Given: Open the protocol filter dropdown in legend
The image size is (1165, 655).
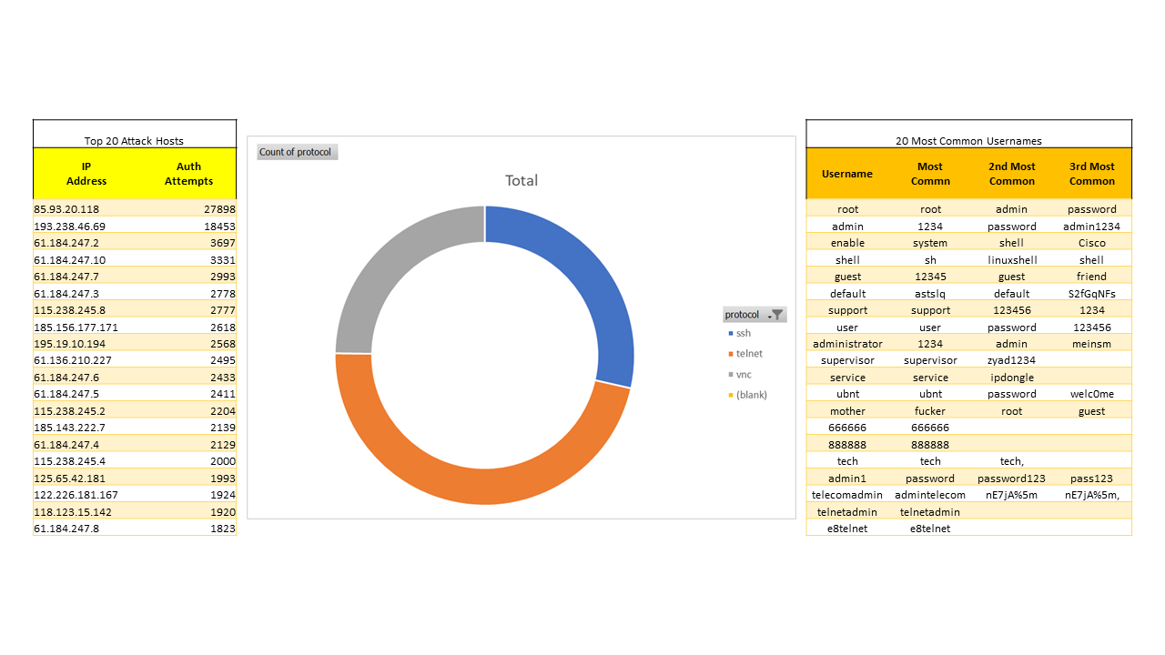Looking at the screenshot, I should pos(775,315).
